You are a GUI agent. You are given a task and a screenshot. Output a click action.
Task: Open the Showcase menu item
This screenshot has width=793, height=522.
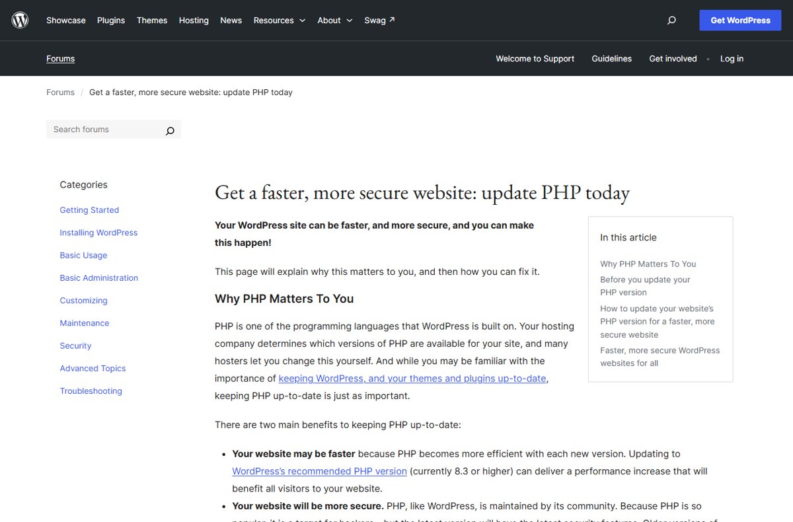click(x=66, y=20)
